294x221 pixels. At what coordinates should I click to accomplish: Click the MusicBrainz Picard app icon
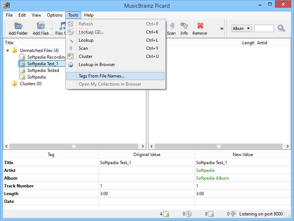pyautogui.click(x=7, y=6)
